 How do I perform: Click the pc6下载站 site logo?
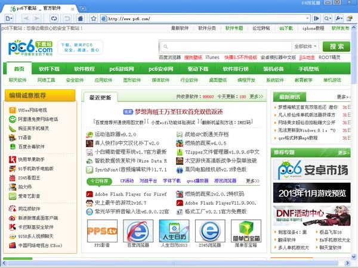coord(30,46)
